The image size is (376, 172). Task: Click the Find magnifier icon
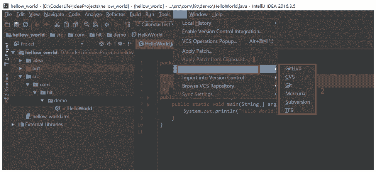[87, 24]
